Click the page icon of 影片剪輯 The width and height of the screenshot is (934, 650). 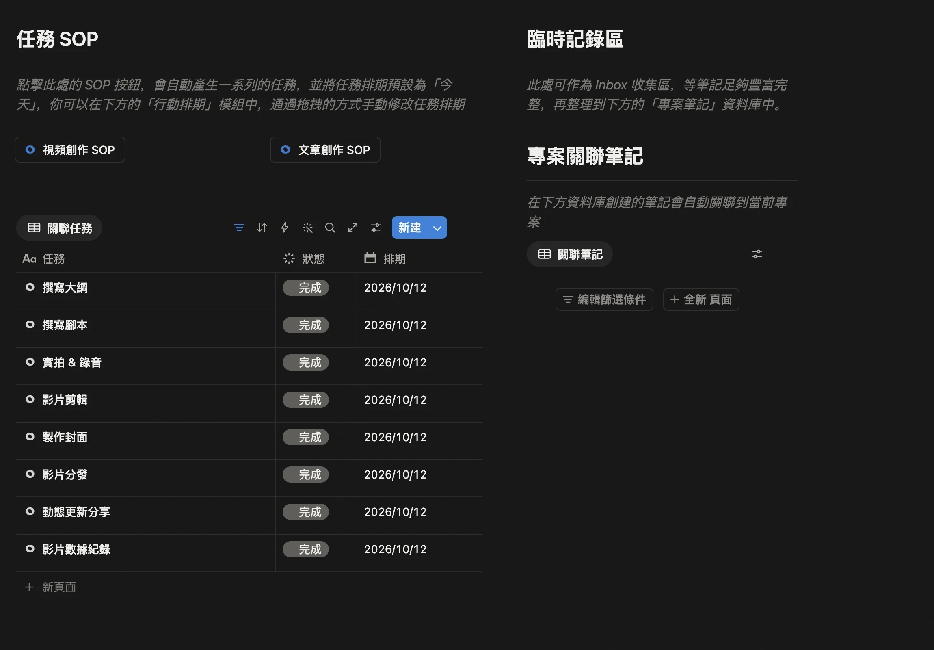pos(30,400)
